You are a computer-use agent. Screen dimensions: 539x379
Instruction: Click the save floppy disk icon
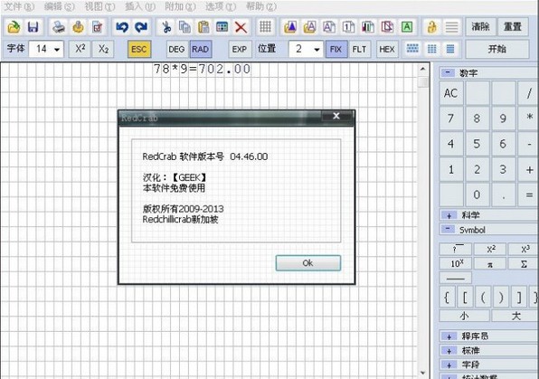tap(33, 27)
